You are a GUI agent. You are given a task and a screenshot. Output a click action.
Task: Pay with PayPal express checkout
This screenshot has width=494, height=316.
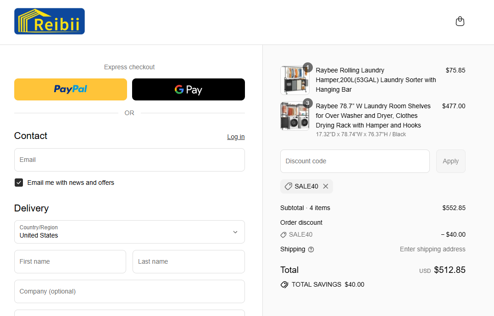(71, 89)
